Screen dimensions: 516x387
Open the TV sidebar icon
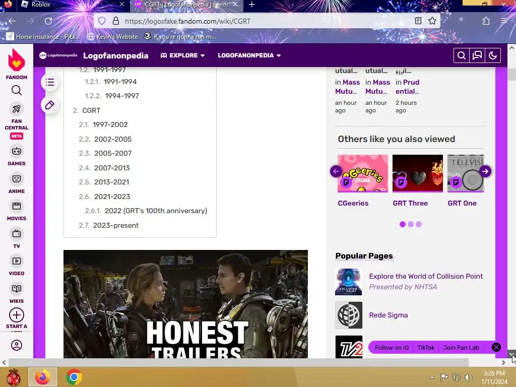click(x=17, y=234)
